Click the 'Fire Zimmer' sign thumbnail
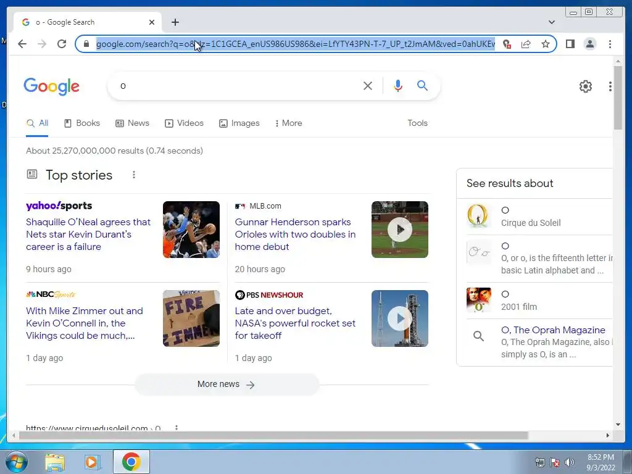 coord(191,318)
